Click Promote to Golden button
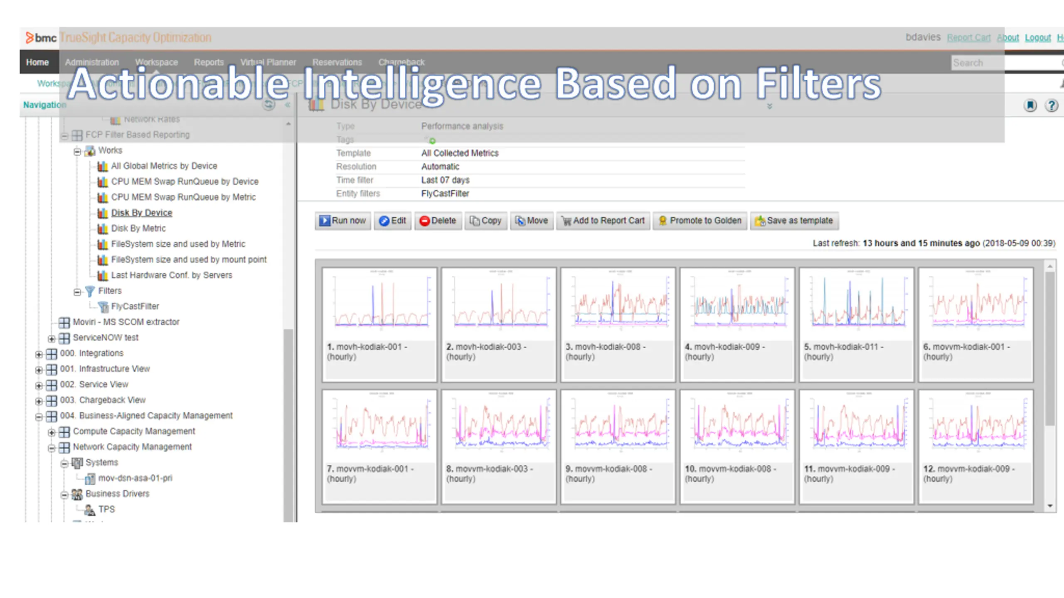This screenshot has width=1064, height=598. pos(700,221)
